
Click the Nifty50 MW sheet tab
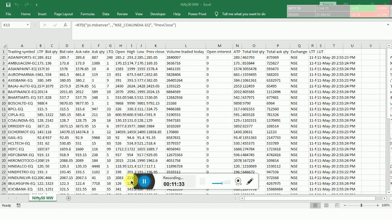(43, 198)
